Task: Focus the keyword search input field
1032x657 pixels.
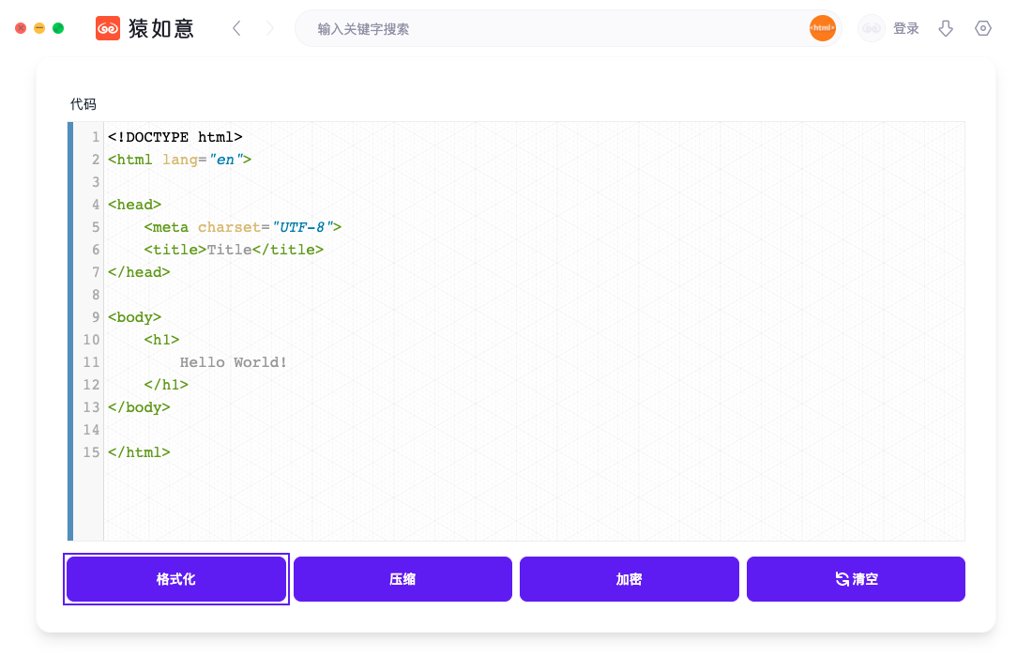Action: pyautogui.click(x=554, y=29)
